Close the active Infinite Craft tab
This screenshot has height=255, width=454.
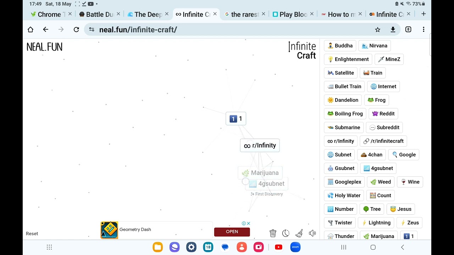pos(215,14)
